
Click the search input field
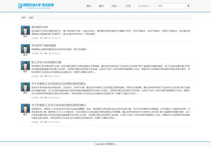(x=171, y=6)
